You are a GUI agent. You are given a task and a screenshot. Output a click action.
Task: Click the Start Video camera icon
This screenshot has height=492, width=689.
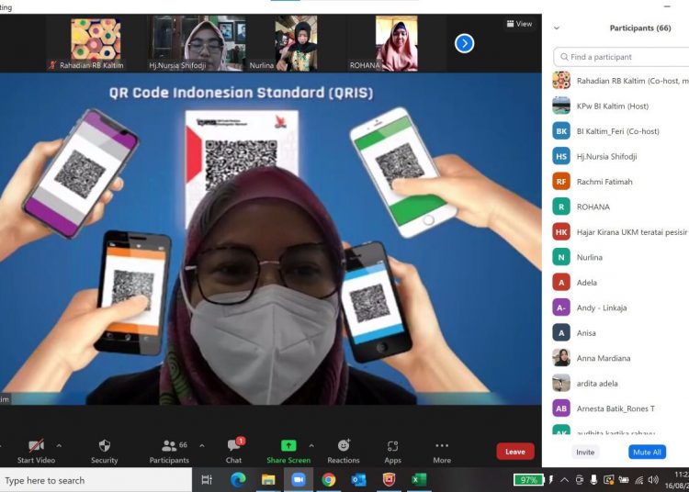click(36, 445)
